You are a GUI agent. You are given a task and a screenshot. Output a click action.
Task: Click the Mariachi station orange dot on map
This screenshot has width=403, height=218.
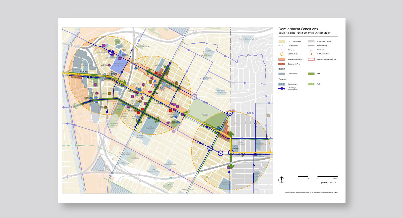107,76
